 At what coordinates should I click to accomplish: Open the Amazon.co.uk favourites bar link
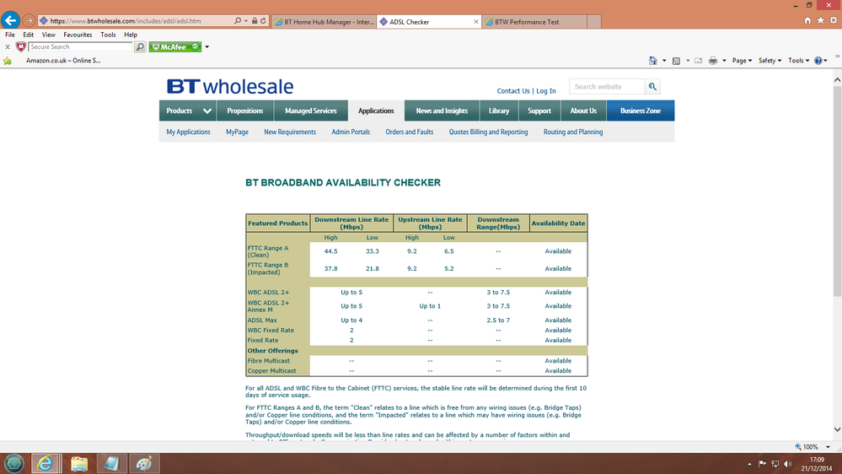pyautogui.click(x=63, y=61)
